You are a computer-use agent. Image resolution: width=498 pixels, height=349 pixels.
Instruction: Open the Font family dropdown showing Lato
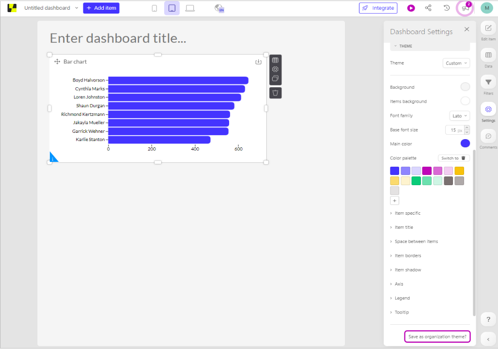point(459,115)
